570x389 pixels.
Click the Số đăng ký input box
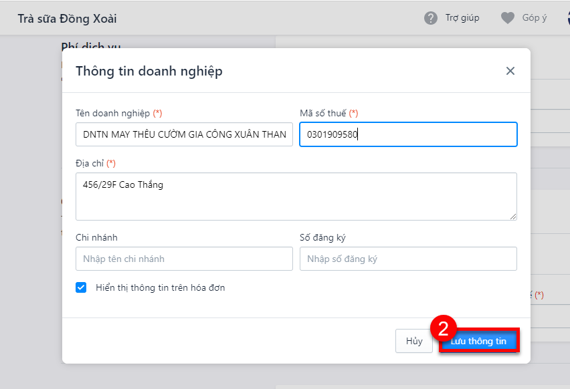[x=408, y=259]
